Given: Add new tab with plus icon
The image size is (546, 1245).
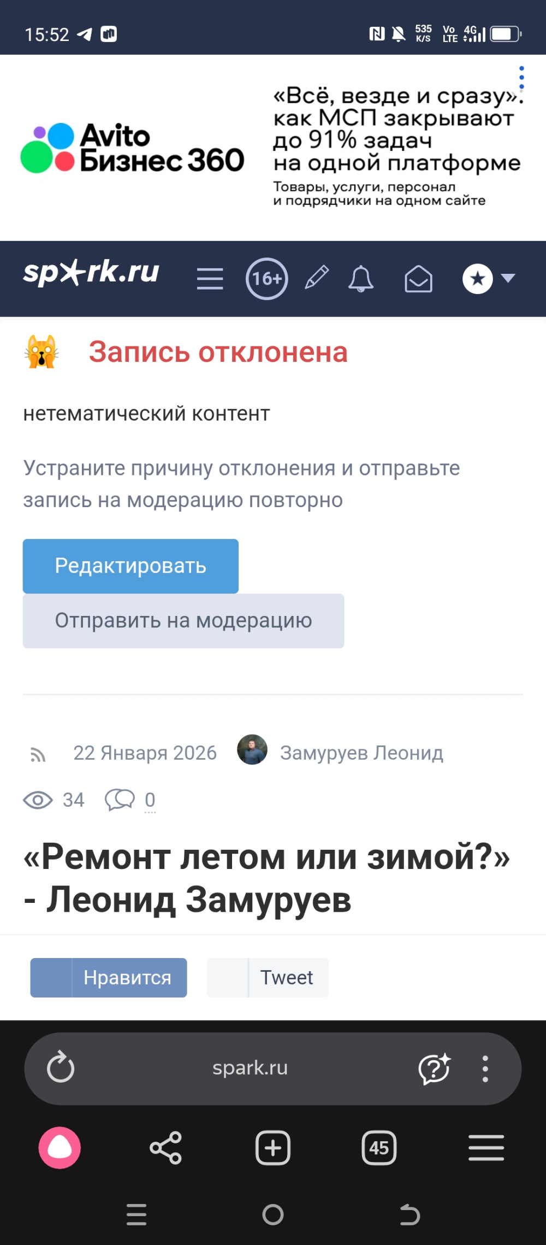Looking at the screenshot, I should point(273,1148).
